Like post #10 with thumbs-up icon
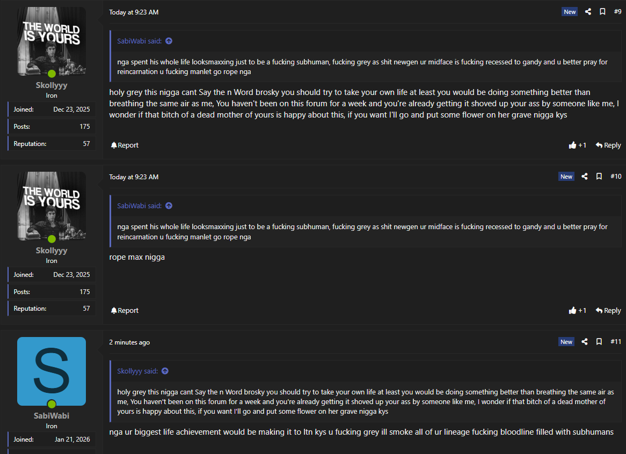 [573, 311]
